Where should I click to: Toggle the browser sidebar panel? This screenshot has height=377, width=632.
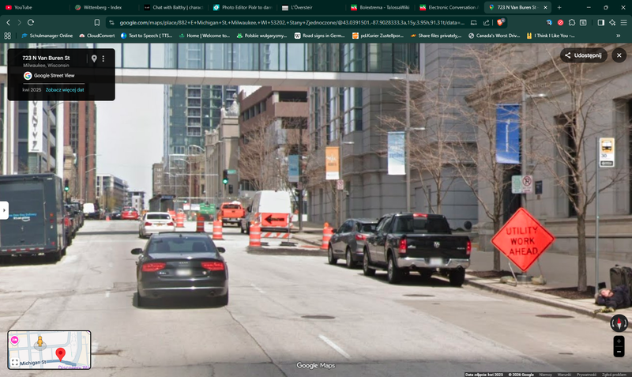tap(600, 23)
